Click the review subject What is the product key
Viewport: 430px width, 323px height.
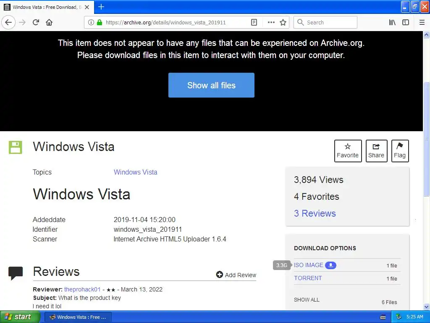pyautogui.click(x=90, y=298)
